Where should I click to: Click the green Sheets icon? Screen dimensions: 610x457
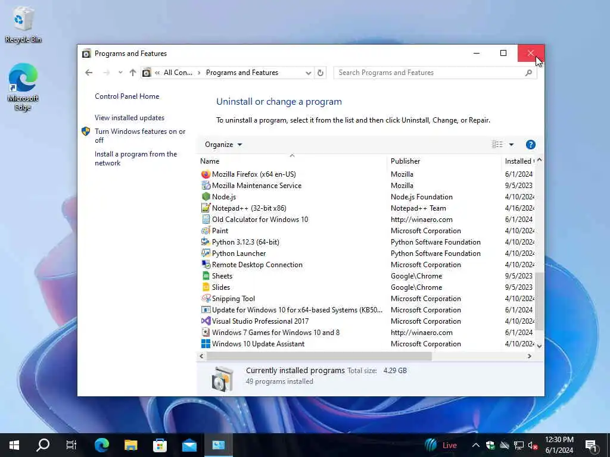click(x=206, y=276)
